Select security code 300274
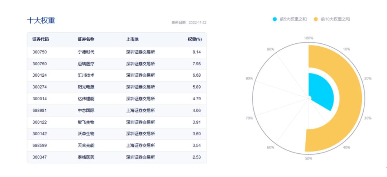 pos(39,87)
